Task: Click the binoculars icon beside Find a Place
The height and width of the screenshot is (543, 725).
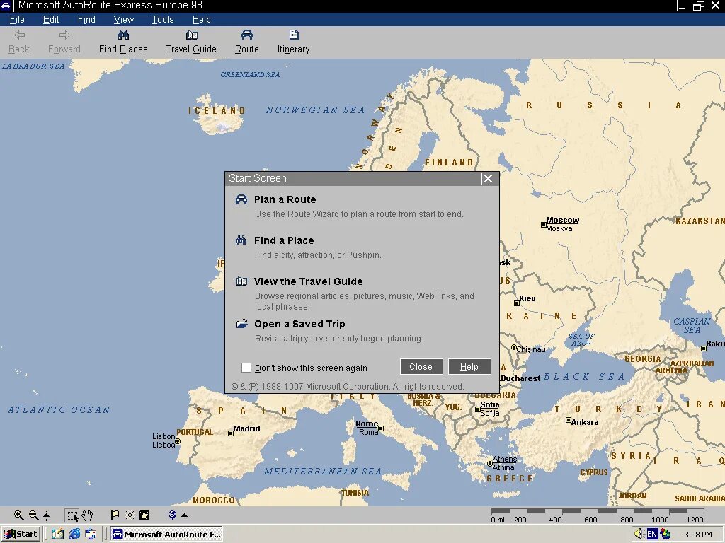Action: [241, 240]
